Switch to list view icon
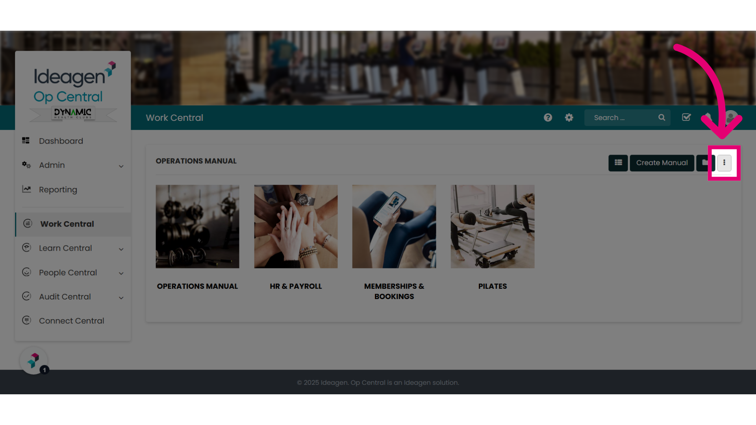 pos(618,163)
